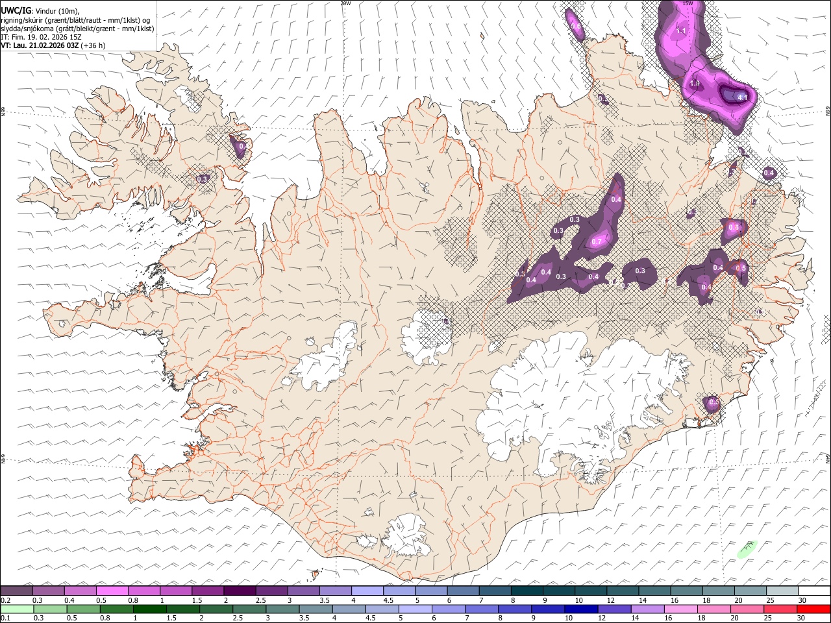Click the 0.7 precipitation value on the map
The height and width of the screenshot is (623, 831).
(597, 242)
